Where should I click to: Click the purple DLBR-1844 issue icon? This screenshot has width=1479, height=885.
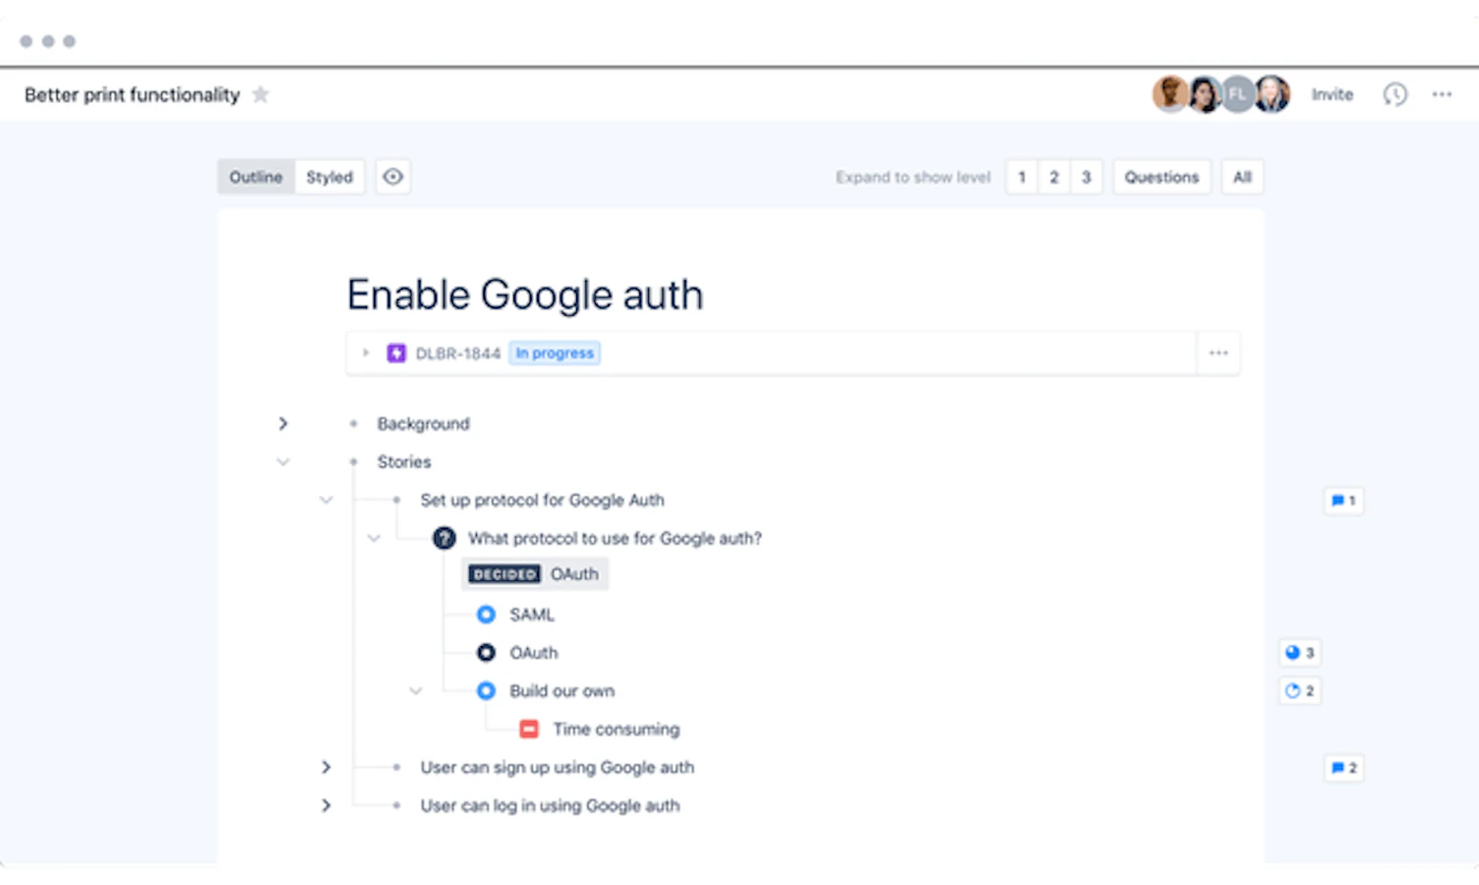pos(396,353)
